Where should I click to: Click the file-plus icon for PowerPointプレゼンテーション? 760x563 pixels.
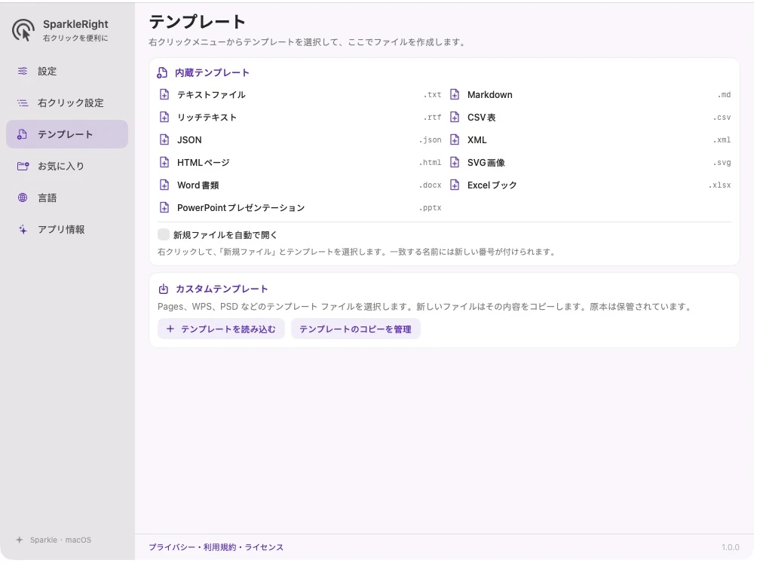pyautogui.click(x=164, y=207)
